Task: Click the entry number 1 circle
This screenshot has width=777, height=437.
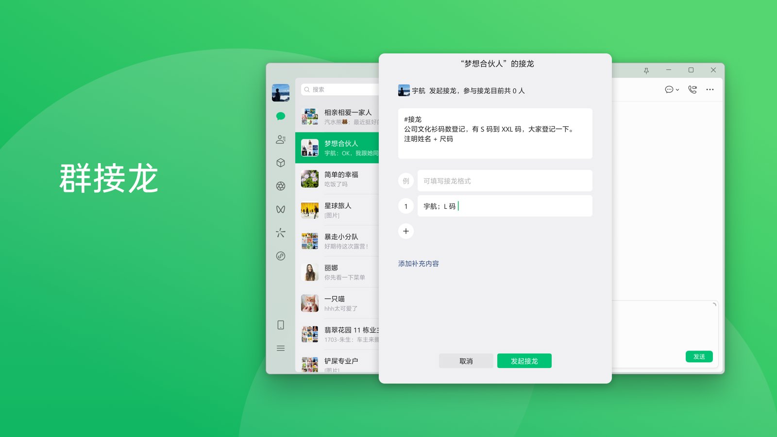Action: click(x=406, y=206)
